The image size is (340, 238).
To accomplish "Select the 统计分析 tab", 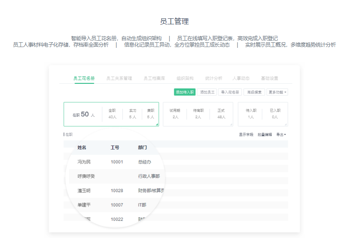I will (x=214, y=78).
